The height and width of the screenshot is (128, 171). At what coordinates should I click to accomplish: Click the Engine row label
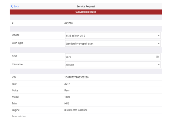coord(16,110)
